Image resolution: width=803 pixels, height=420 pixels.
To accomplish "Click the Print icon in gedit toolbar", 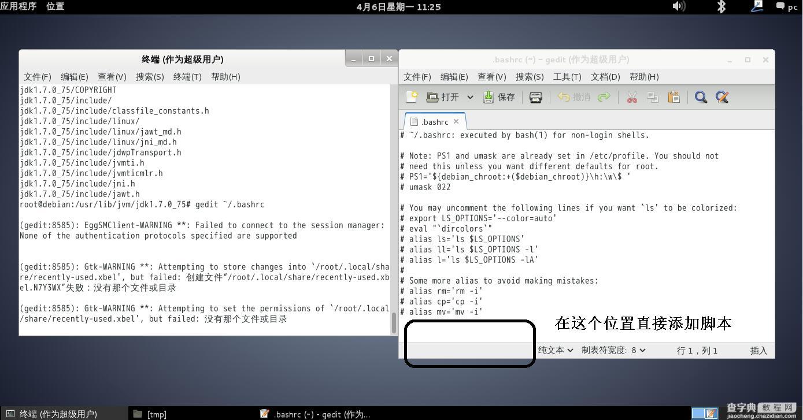I will (536, 97).
